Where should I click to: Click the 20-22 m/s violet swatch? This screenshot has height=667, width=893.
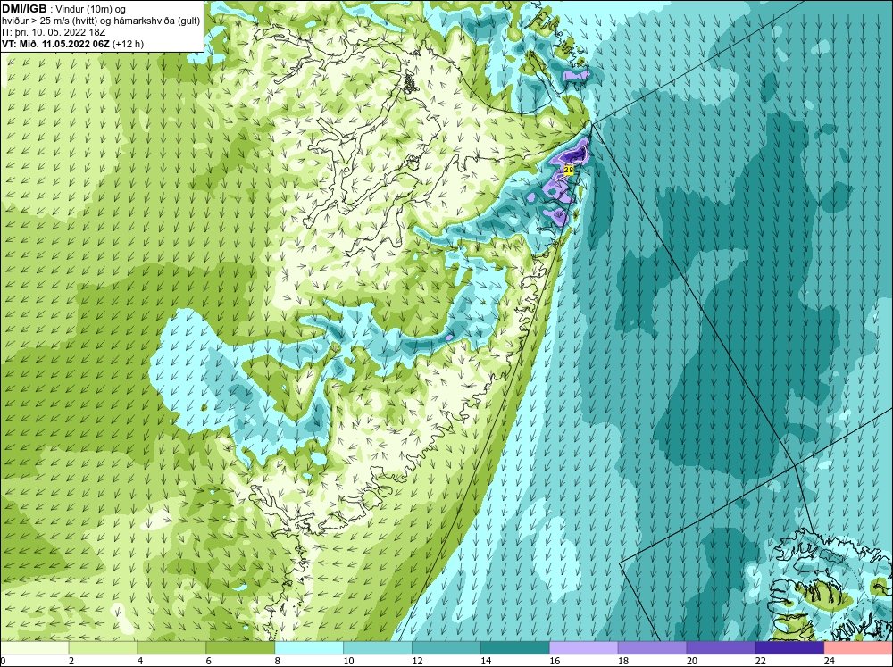click(721, 648)
